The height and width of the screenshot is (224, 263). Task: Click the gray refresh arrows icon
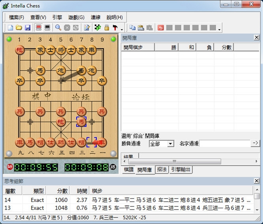pos(76,28)
